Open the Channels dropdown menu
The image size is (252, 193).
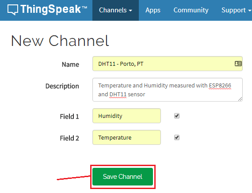(115, 10)
